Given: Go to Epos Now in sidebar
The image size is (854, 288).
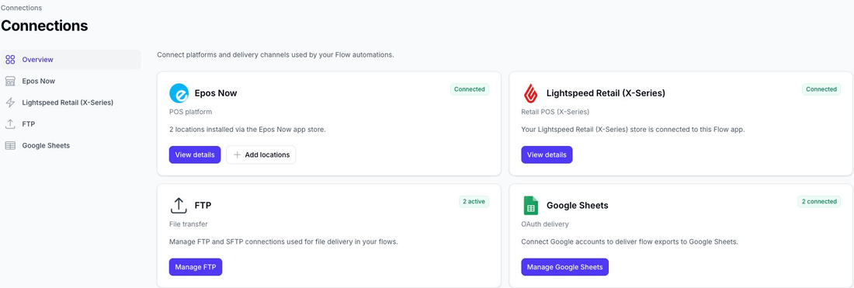Looking at the screenshot, I should click(x=71, y=81).
